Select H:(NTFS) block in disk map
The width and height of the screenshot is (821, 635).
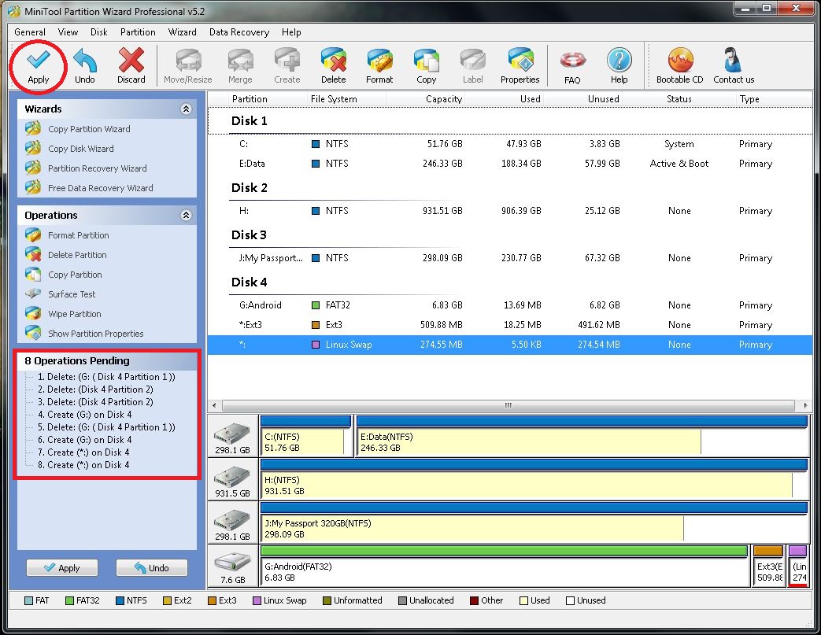coord(534,479)
